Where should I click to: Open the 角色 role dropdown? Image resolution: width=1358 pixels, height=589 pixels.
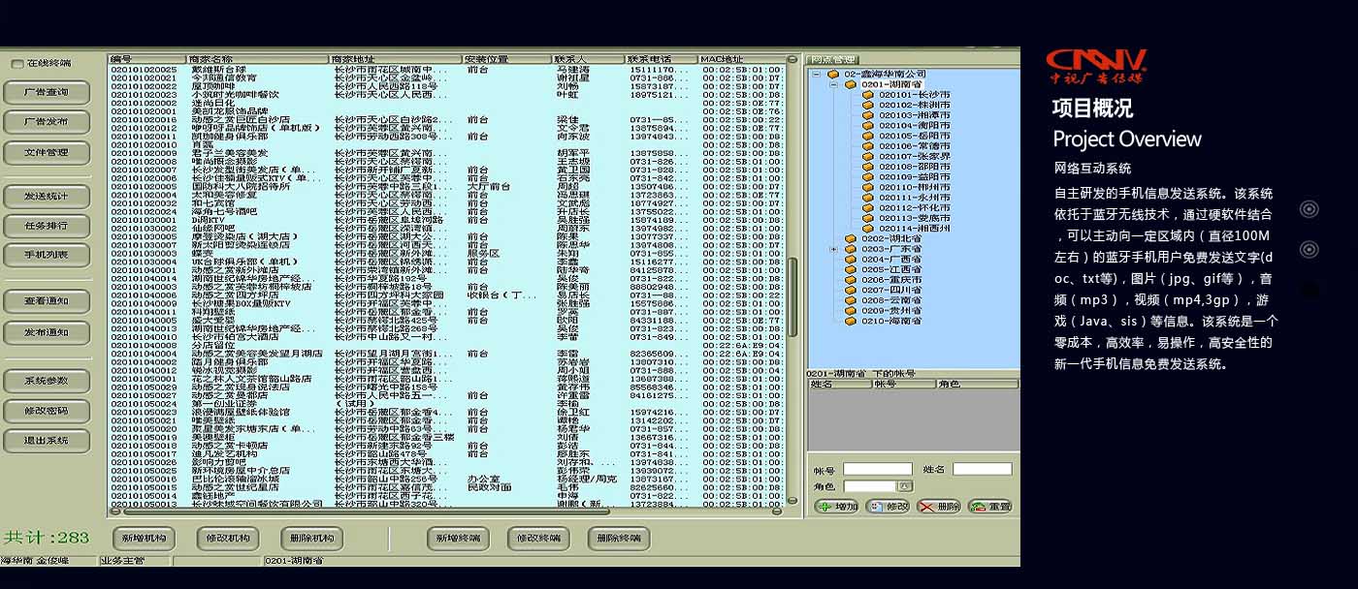coord(905,486)
